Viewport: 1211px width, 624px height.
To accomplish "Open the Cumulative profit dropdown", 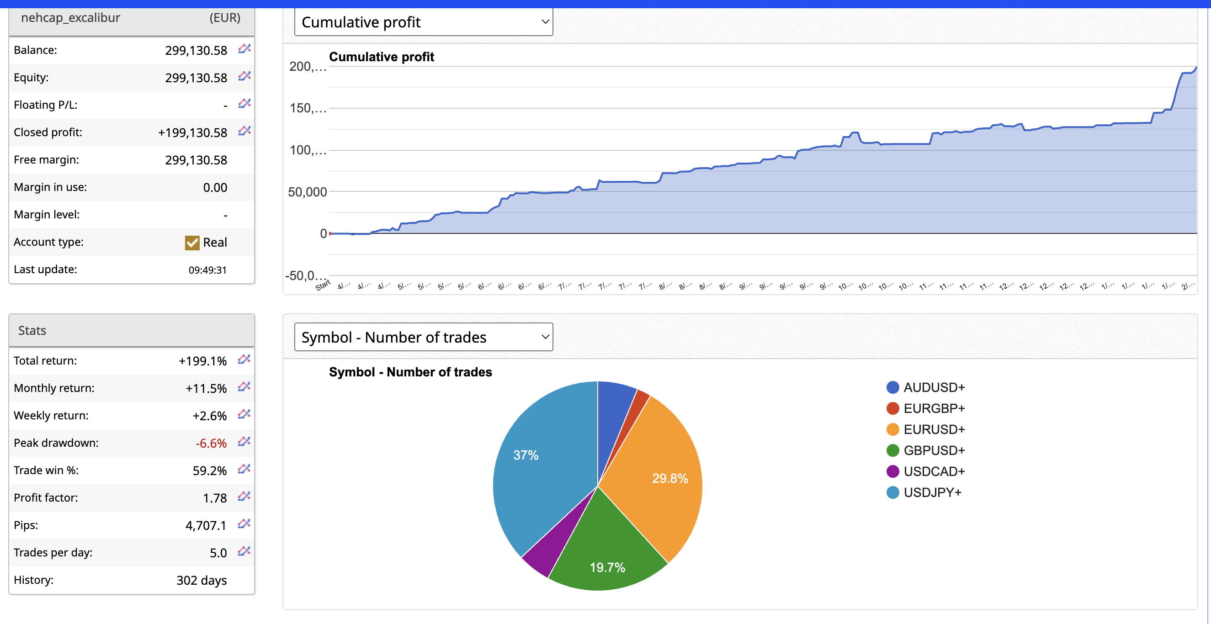I will point(423,22).
